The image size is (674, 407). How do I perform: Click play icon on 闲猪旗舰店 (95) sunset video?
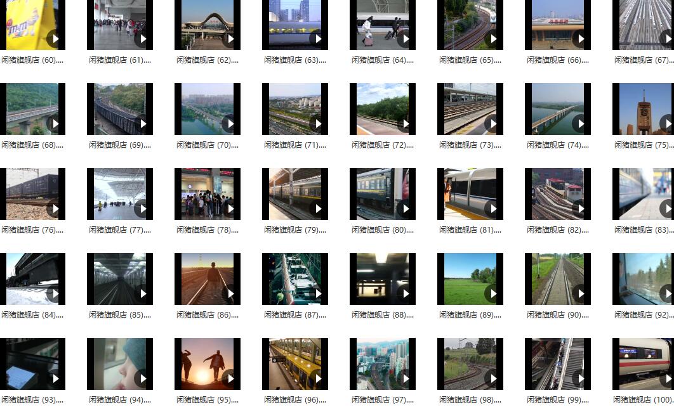coord(230,378)
